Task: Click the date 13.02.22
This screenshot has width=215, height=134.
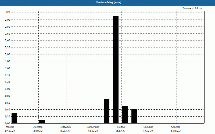Action: 176,131
